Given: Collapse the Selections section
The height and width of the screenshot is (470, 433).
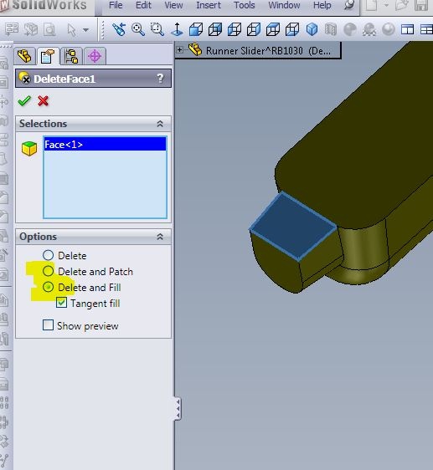Looking at the screenshot, I should coord(160,124).
